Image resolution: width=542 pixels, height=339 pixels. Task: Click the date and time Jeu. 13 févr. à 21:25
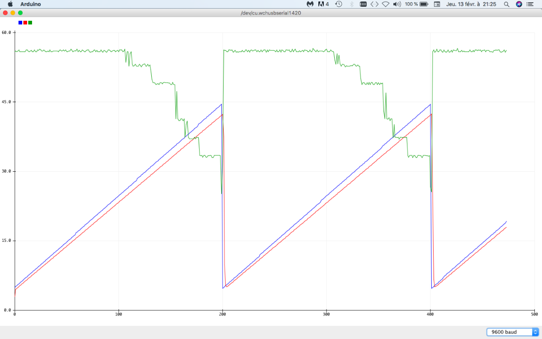(x=471, y=4)
